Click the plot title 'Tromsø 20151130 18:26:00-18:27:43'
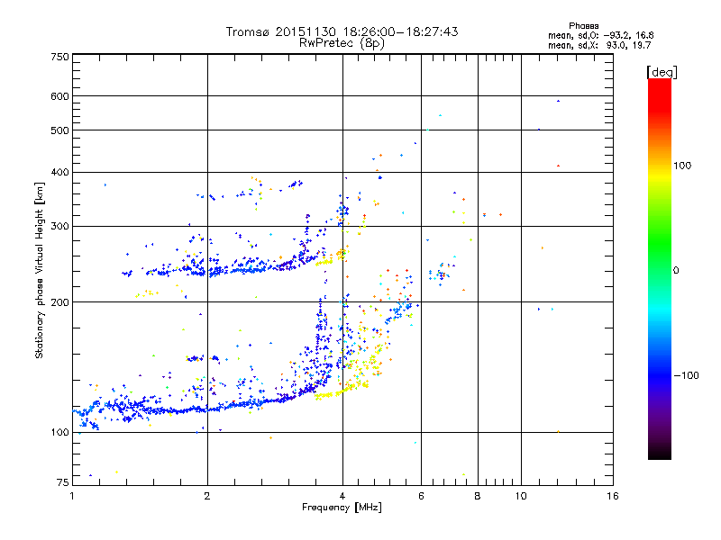The height and width of the screenshot is (540, 721). click(342, 31)
